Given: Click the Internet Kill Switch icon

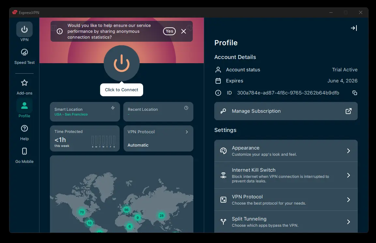Looking at the screenshot, I should tap(223, 175).
